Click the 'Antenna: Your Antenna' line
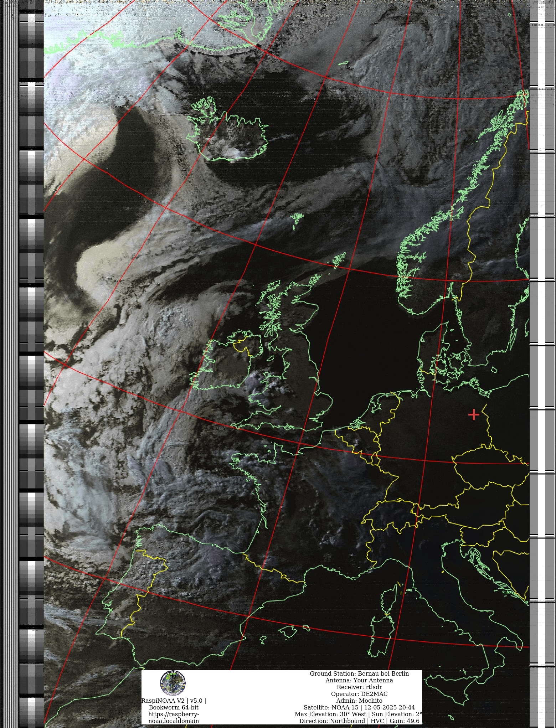Screen dimensions: 556x728 point(359,680)
